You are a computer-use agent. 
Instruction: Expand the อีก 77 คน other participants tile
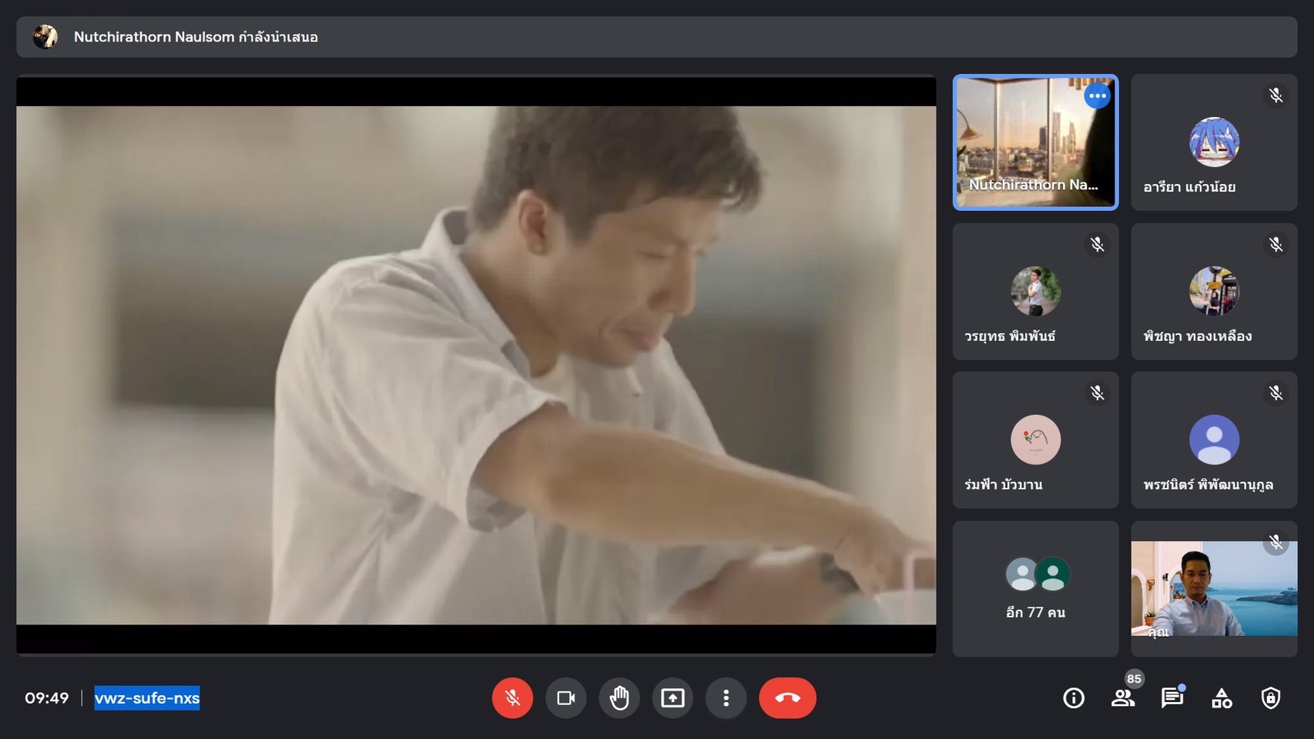click(1035, 589)
